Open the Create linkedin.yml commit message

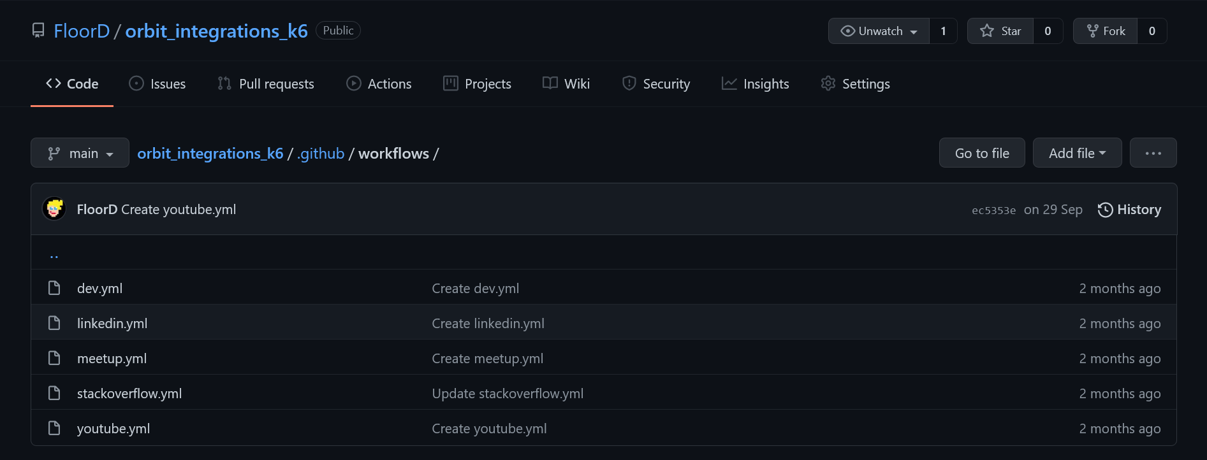point(488,323)
